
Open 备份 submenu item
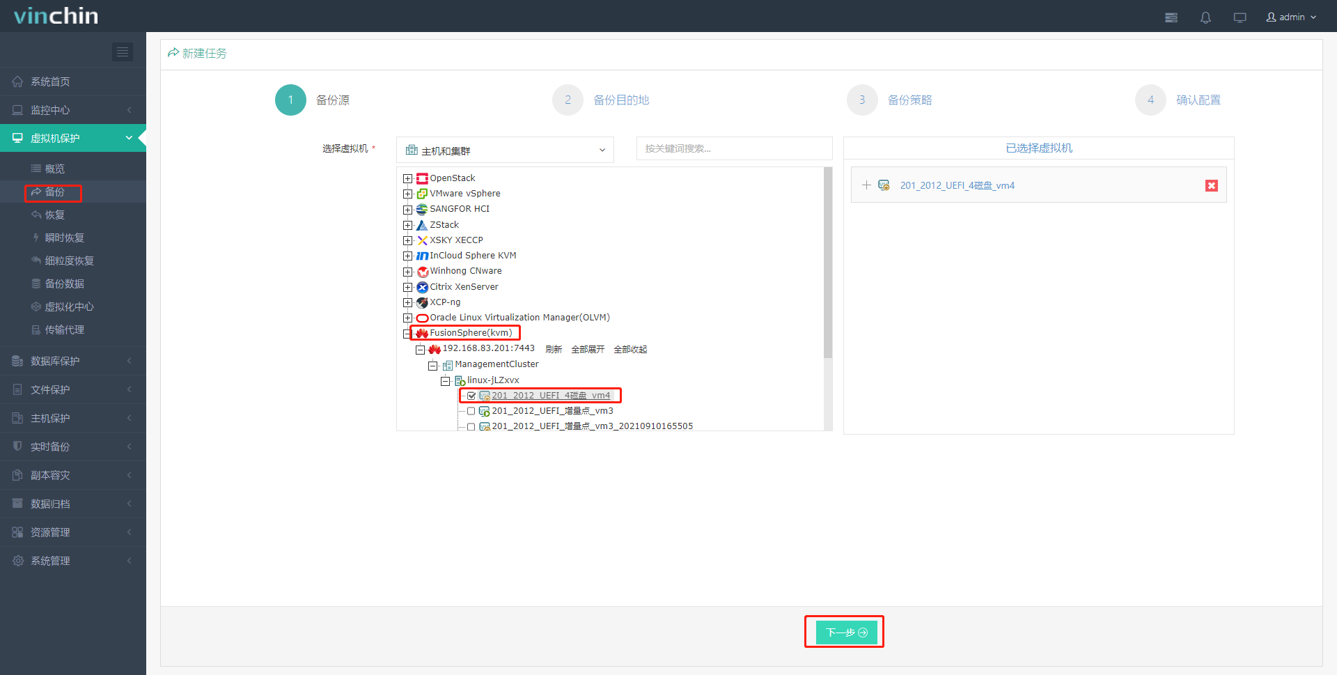(73, 192)
